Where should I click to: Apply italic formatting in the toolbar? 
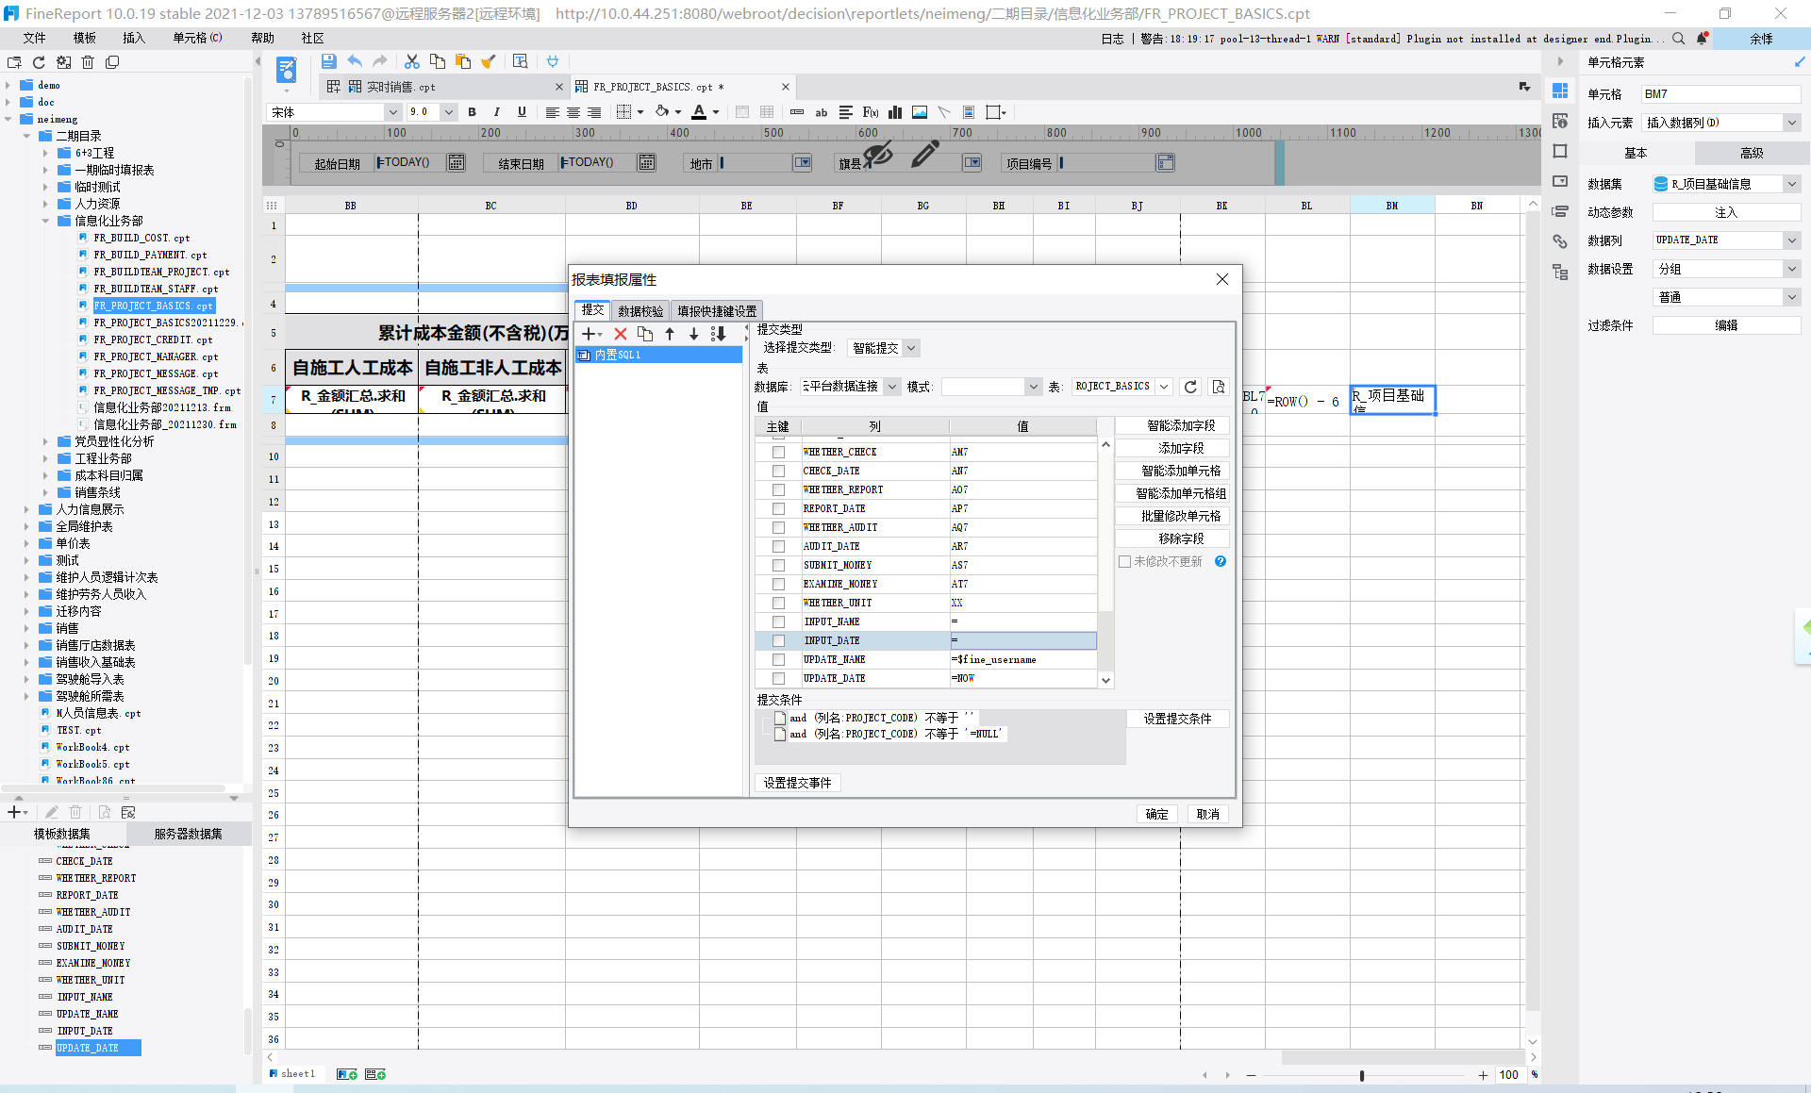tap(497, 112)
